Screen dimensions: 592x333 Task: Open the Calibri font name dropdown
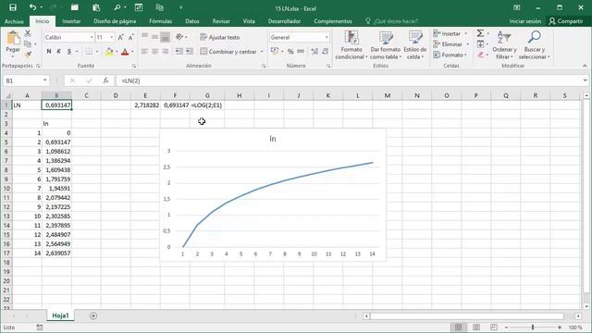(x=92, y=37)
